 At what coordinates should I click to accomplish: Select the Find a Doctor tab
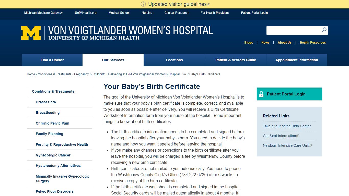tap(52, 60)
